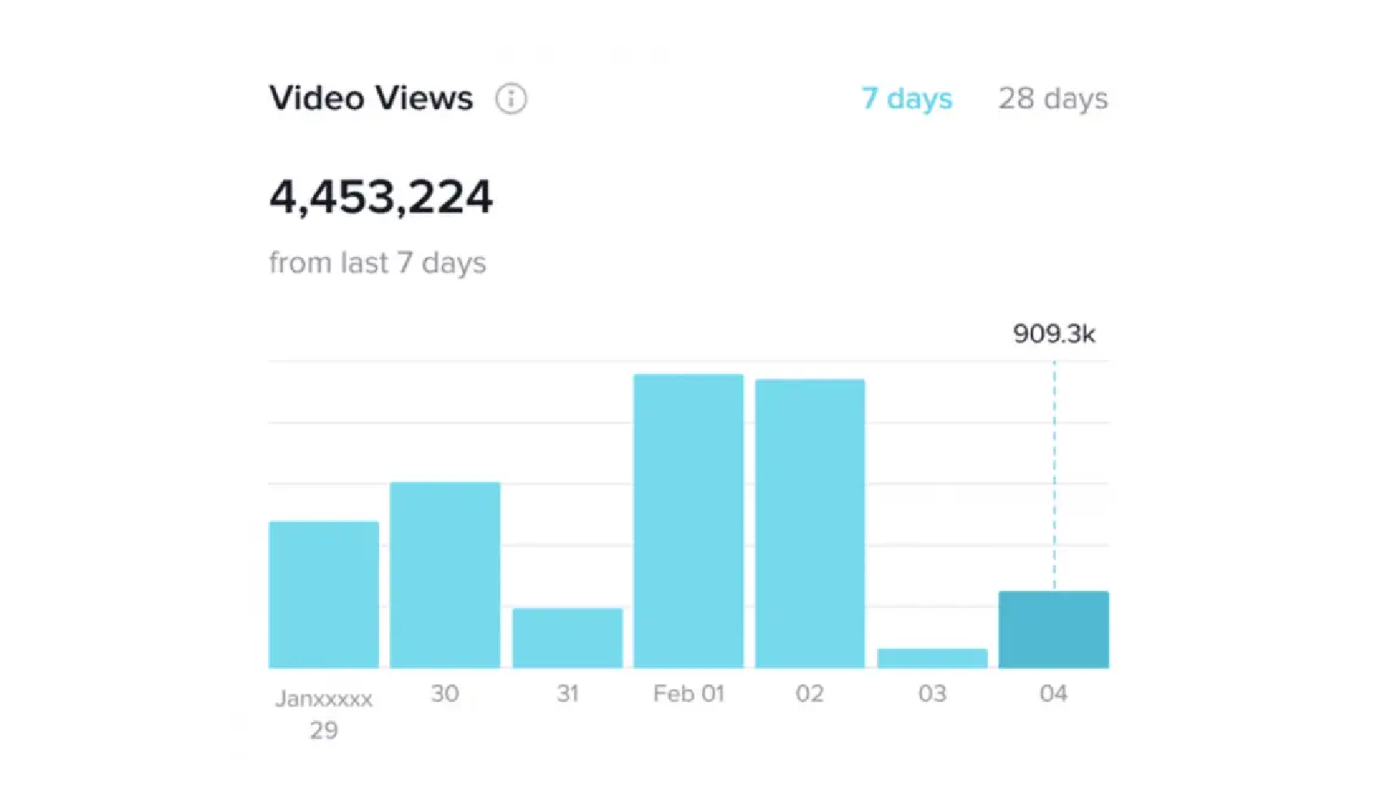Screen dimensions: 1376x807
Task: Select the Feb 01 bar
Action: pyautogui.click(x=688, y=521)
